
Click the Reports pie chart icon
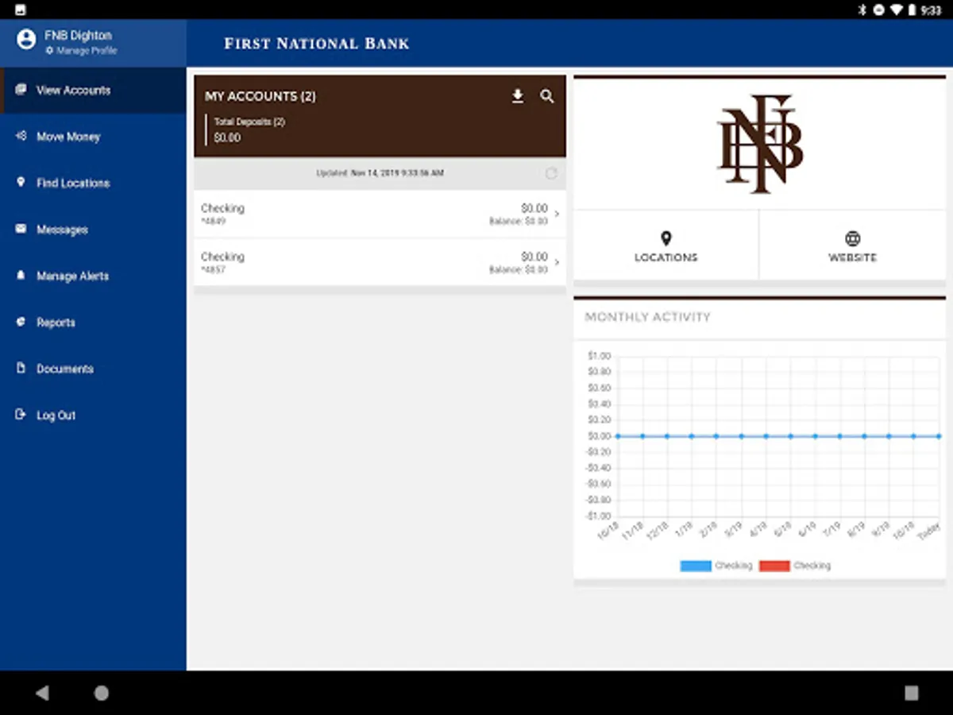tap(21, 322)
